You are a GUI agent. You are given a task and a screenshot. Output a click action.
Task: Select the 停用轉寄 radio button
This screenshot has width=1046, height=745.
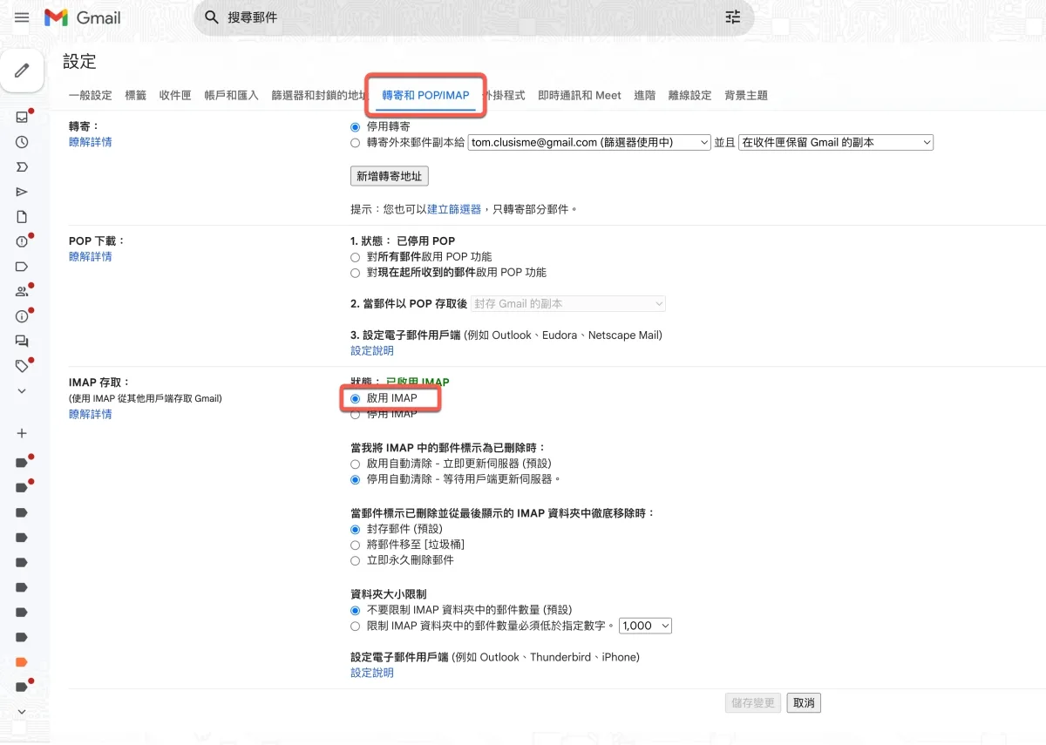coord(355,127)
